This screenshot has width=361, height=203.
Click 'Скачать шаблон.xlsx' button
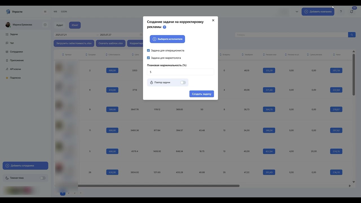(111, 43)
